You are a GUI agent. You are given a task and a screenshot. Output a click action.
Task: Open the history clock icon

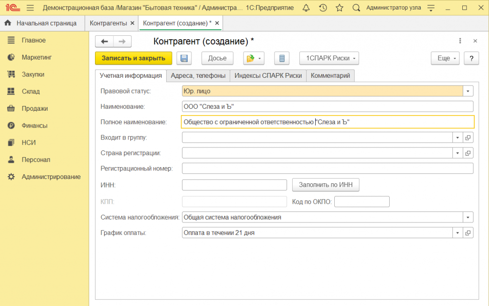click(x=323, y=8)
